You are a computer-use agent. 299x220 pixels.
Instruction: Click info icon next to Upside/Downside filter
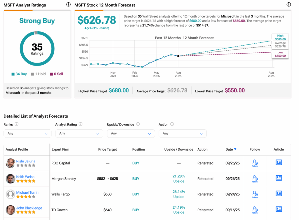click(x=138, y=124)
